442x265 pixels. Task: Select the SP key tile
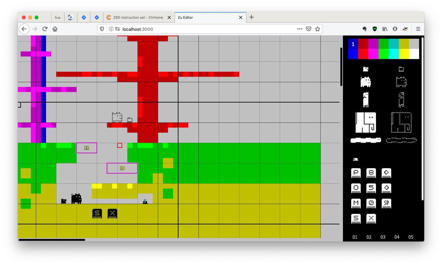(x=386, y=204)
